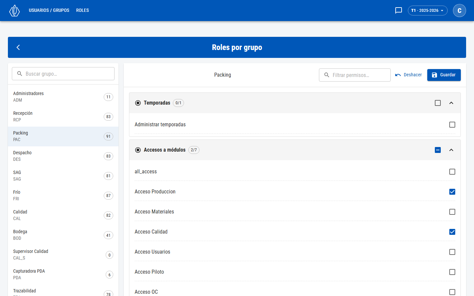Select the Capturadora PDA group
The image size is (474, 296).
pyautogui.click(x=63, y=275)
